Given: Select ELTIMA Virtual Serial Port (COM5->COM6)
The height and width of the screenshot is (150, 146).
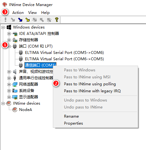Looking at the screenshot, I should pyautogui.click(x=64, y=53).
